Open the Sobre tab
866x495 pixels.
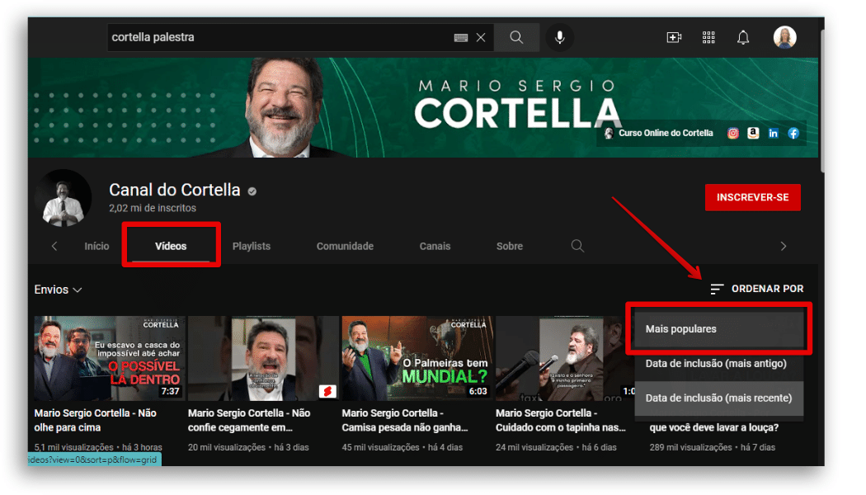[x=509, y=246]
